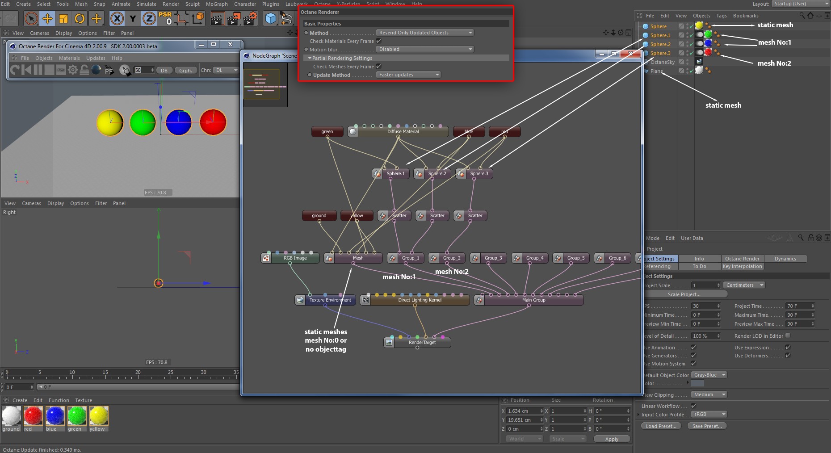Switch to the Octane Render tab
Screen dimensions: 831x453
tap(742, 259)
